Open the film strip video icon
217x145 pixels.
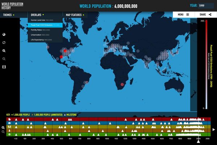tap(4, 67)
